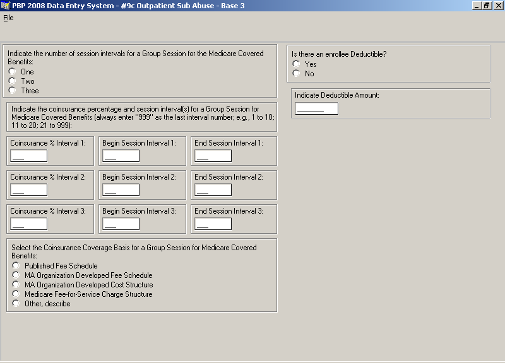The image size is (505, 363).
Task: Click the 'Indicate the number of session intervals' heading
Action: pyautogui.click(x=136, y=57)
